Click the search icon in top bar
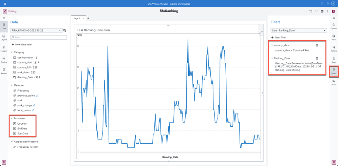Image resolution: width=339 pixels, height=166 pixels. 322,4
